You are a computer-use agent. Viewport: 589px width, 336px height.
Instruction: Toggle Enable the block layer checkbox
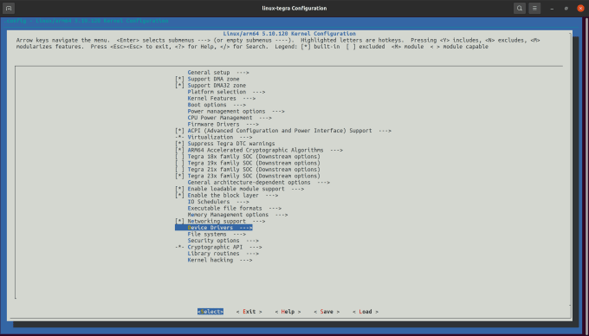point(180,195)
